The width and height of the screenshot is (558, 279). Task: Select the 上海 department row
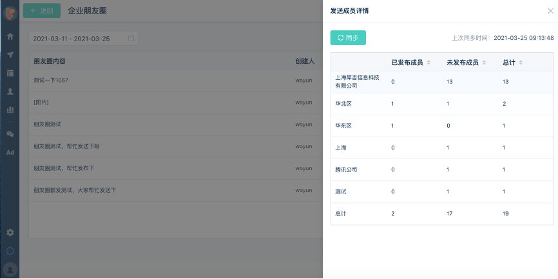click(x=442, y=148)
